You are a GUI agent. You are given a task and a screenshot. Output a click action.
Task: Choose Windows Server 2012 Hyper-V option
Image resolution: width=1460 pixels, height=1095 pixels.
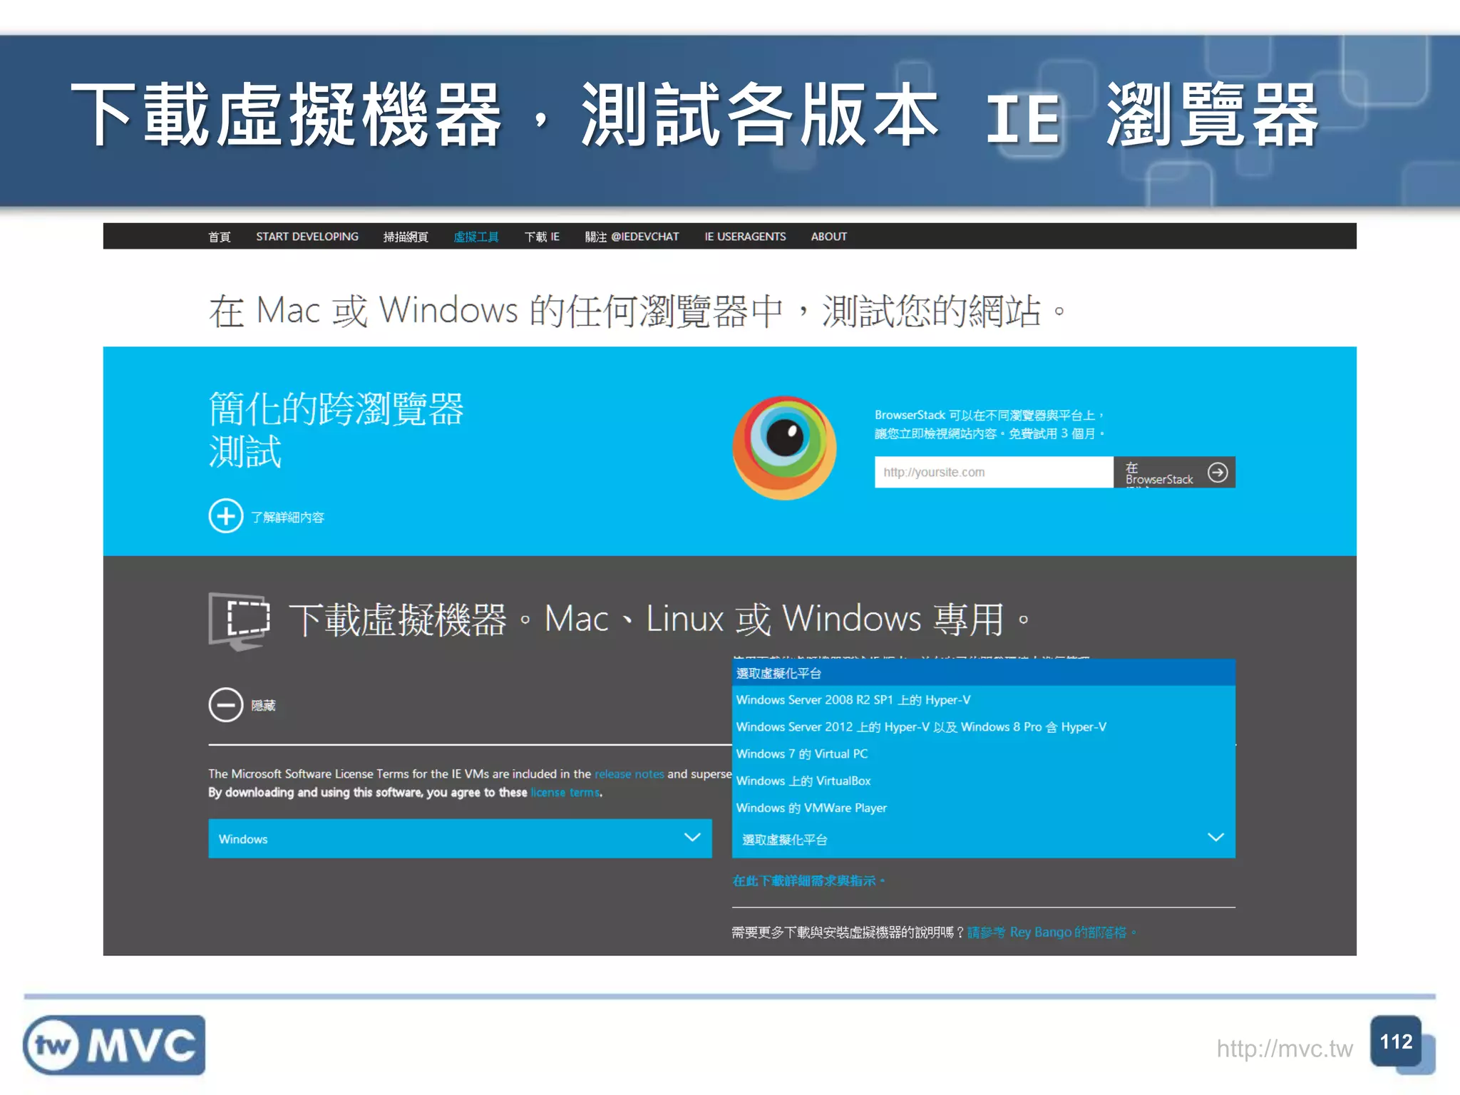pos(983,727)
